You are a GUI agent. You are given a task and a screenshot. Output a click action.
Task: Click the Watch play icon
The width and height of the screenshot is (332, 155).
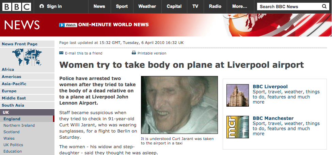point(62,25)
